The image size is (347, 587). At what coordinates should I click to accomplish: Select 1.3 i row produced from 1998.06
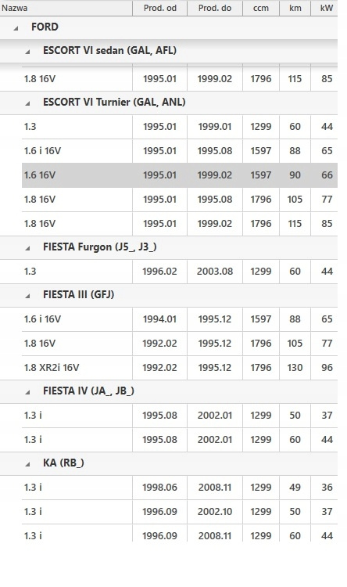click(180, 488)
